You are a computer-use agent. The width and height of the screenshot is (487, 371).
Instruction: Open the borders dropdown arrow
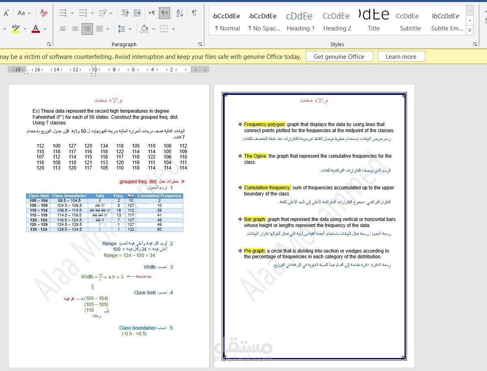[x=173, y=29]
